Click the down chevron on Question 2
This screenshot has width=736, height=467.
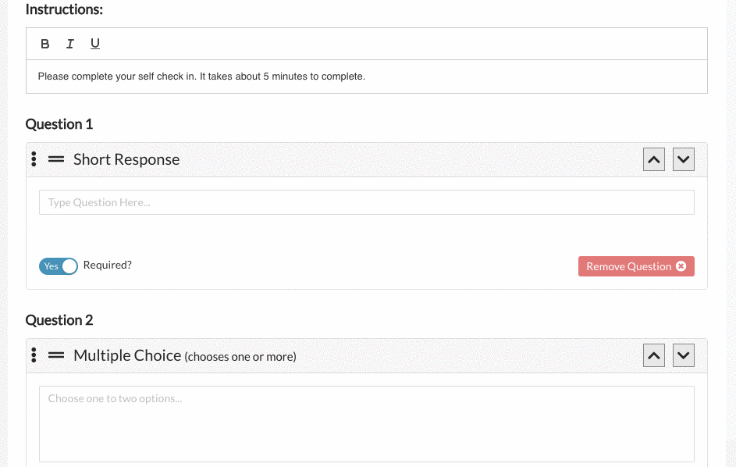[x=683, y=355]
